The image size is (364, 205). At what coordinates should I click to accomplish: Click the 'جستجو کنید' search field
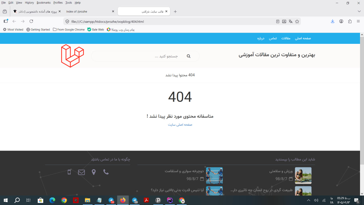(145, 56)
